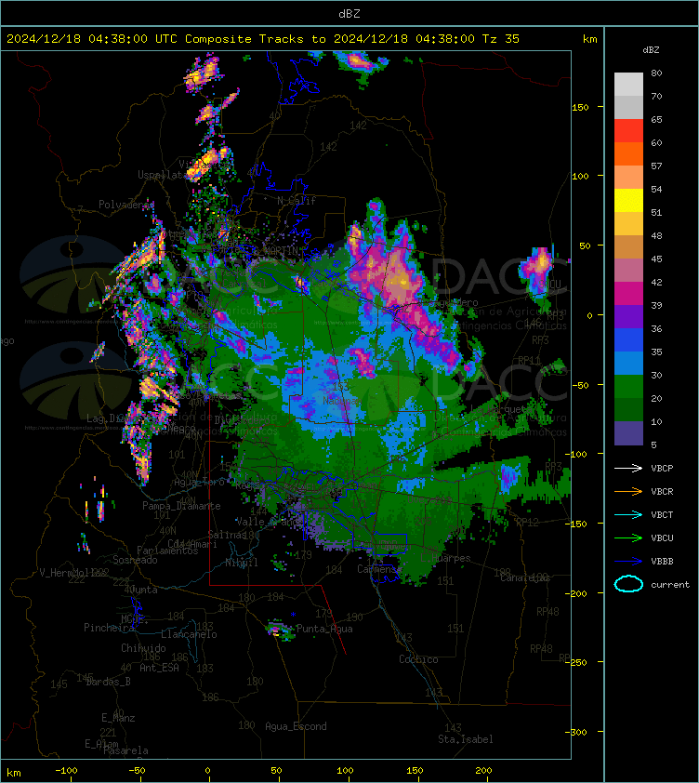Click the '-100' label on the horizontal axis
Viewport: 699px width, 783px height.
pyautogui.click(x=66, y=771)
